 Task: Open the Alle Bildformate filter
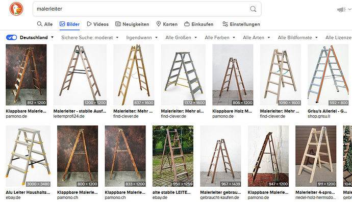[x=298, y=37]
